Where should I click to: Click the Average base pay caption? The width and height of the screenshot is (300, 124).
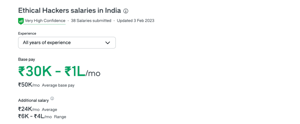58,85
